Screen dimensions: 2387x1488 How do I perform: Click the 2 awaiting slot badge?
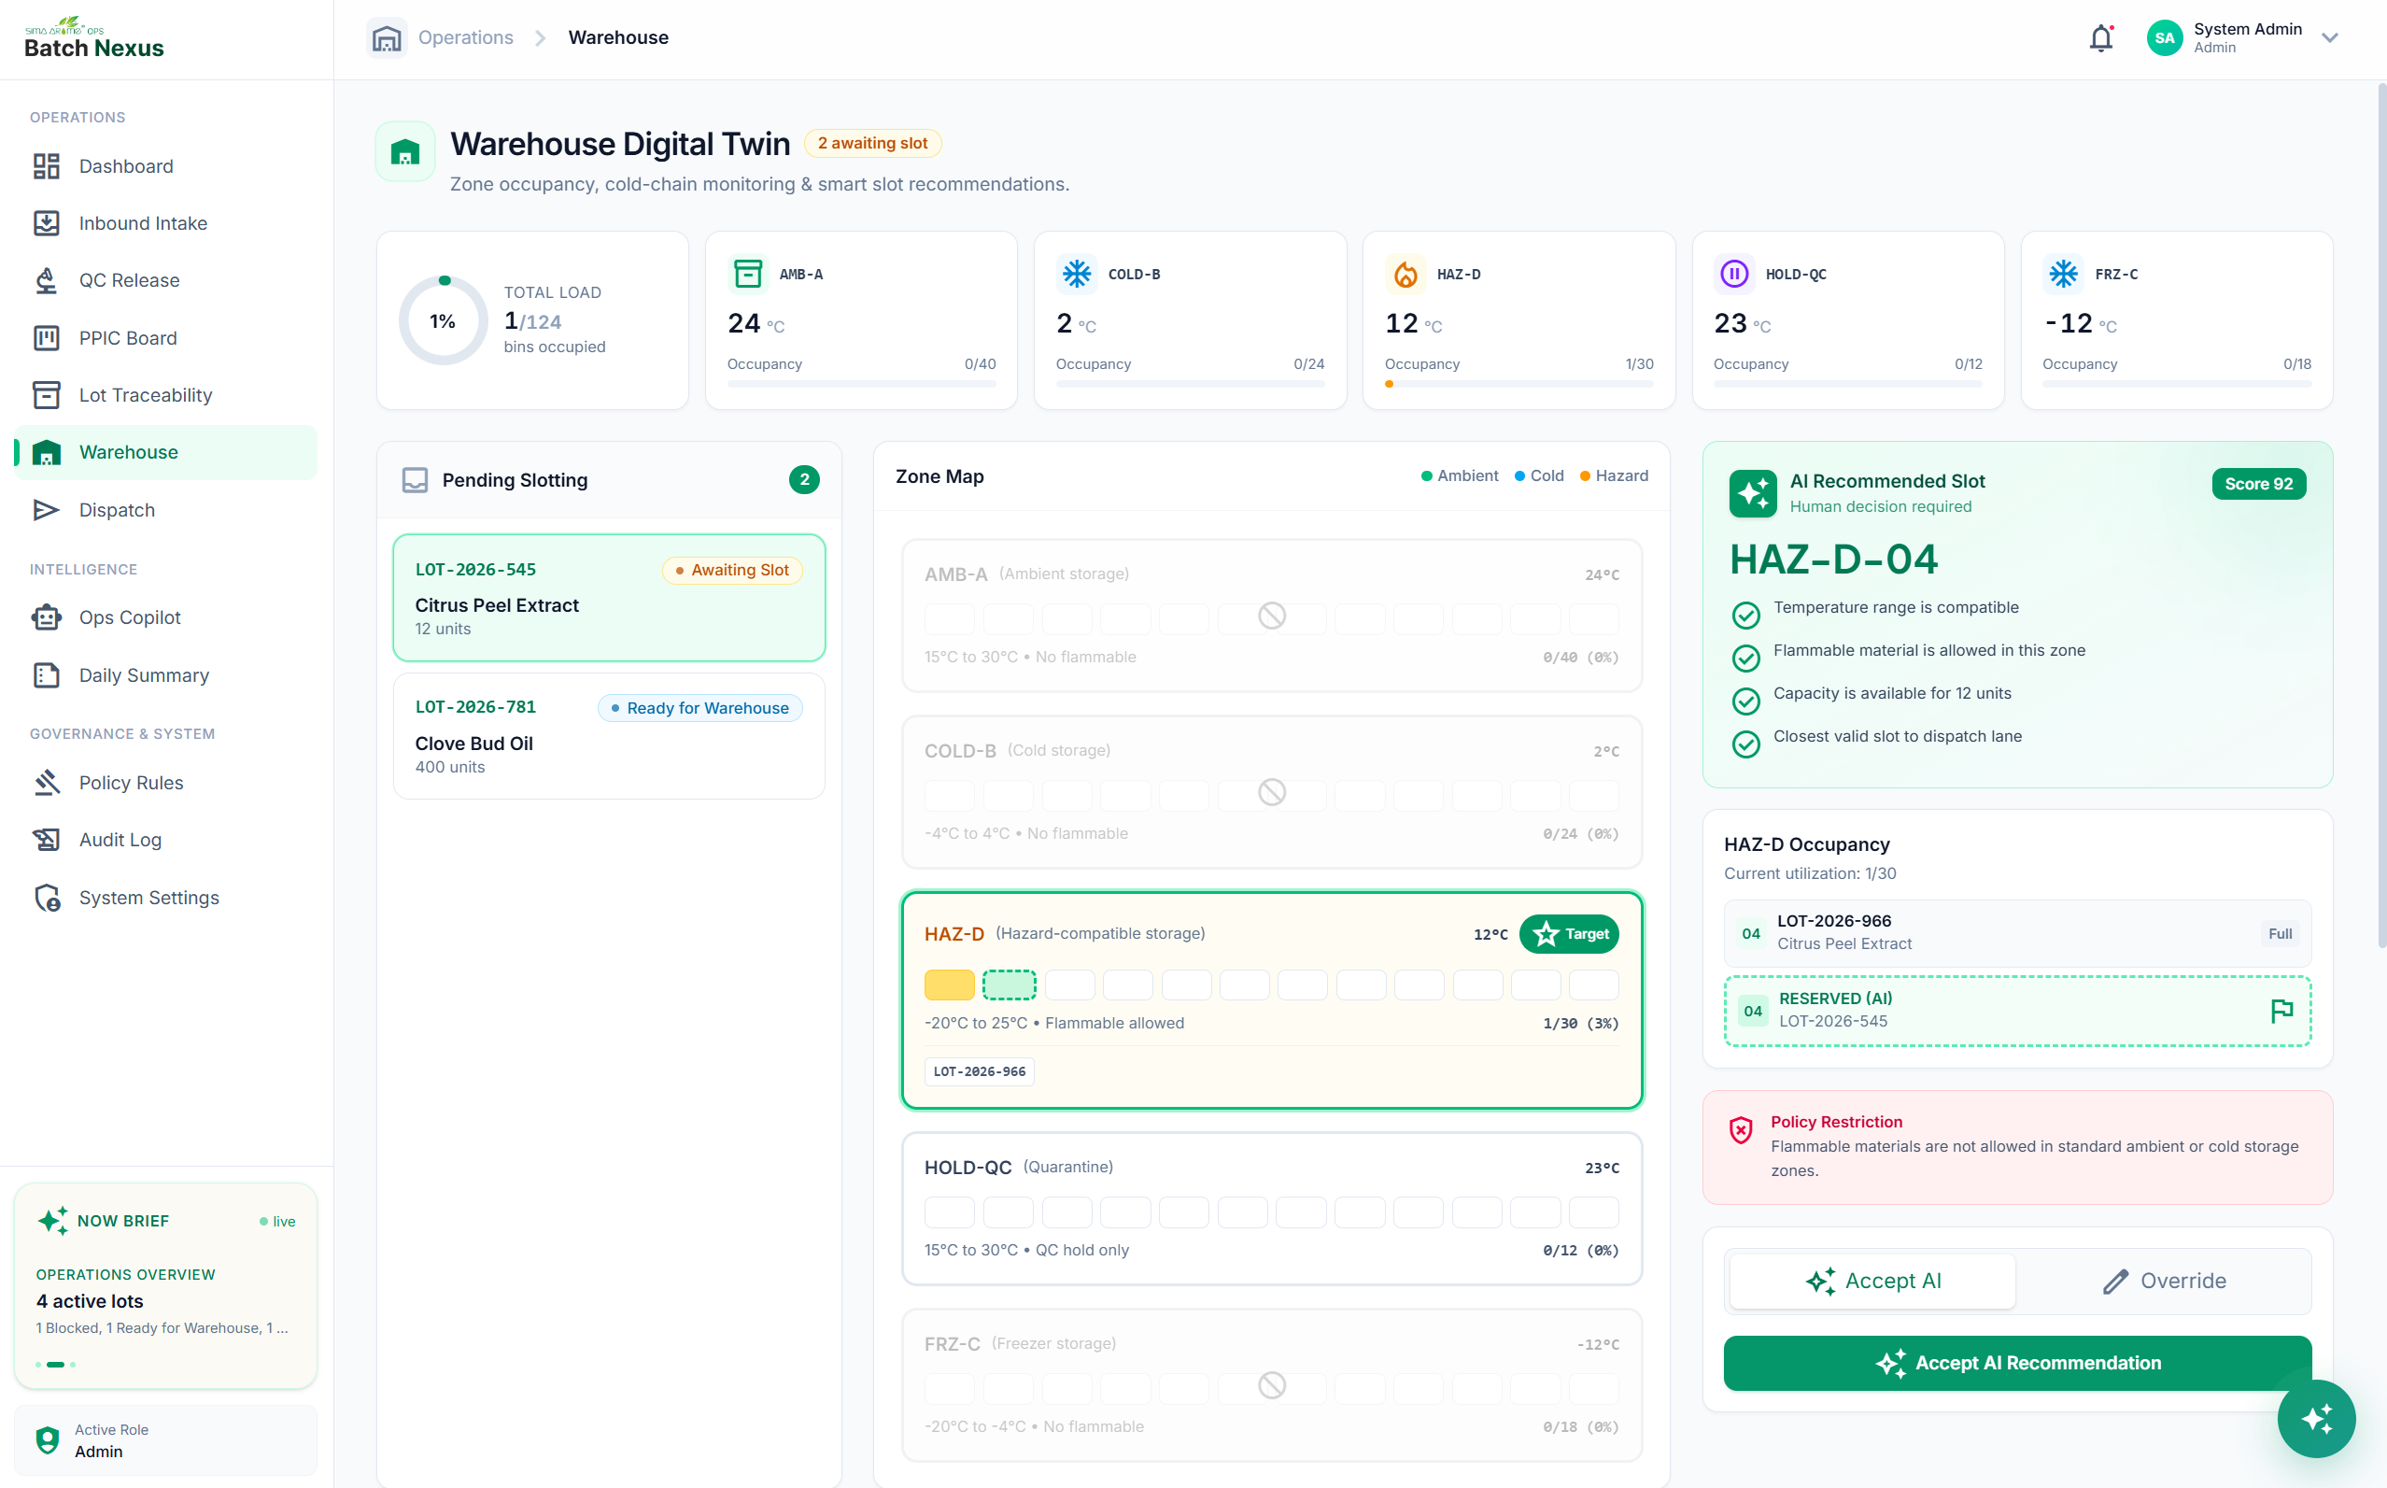click(873, 144)
